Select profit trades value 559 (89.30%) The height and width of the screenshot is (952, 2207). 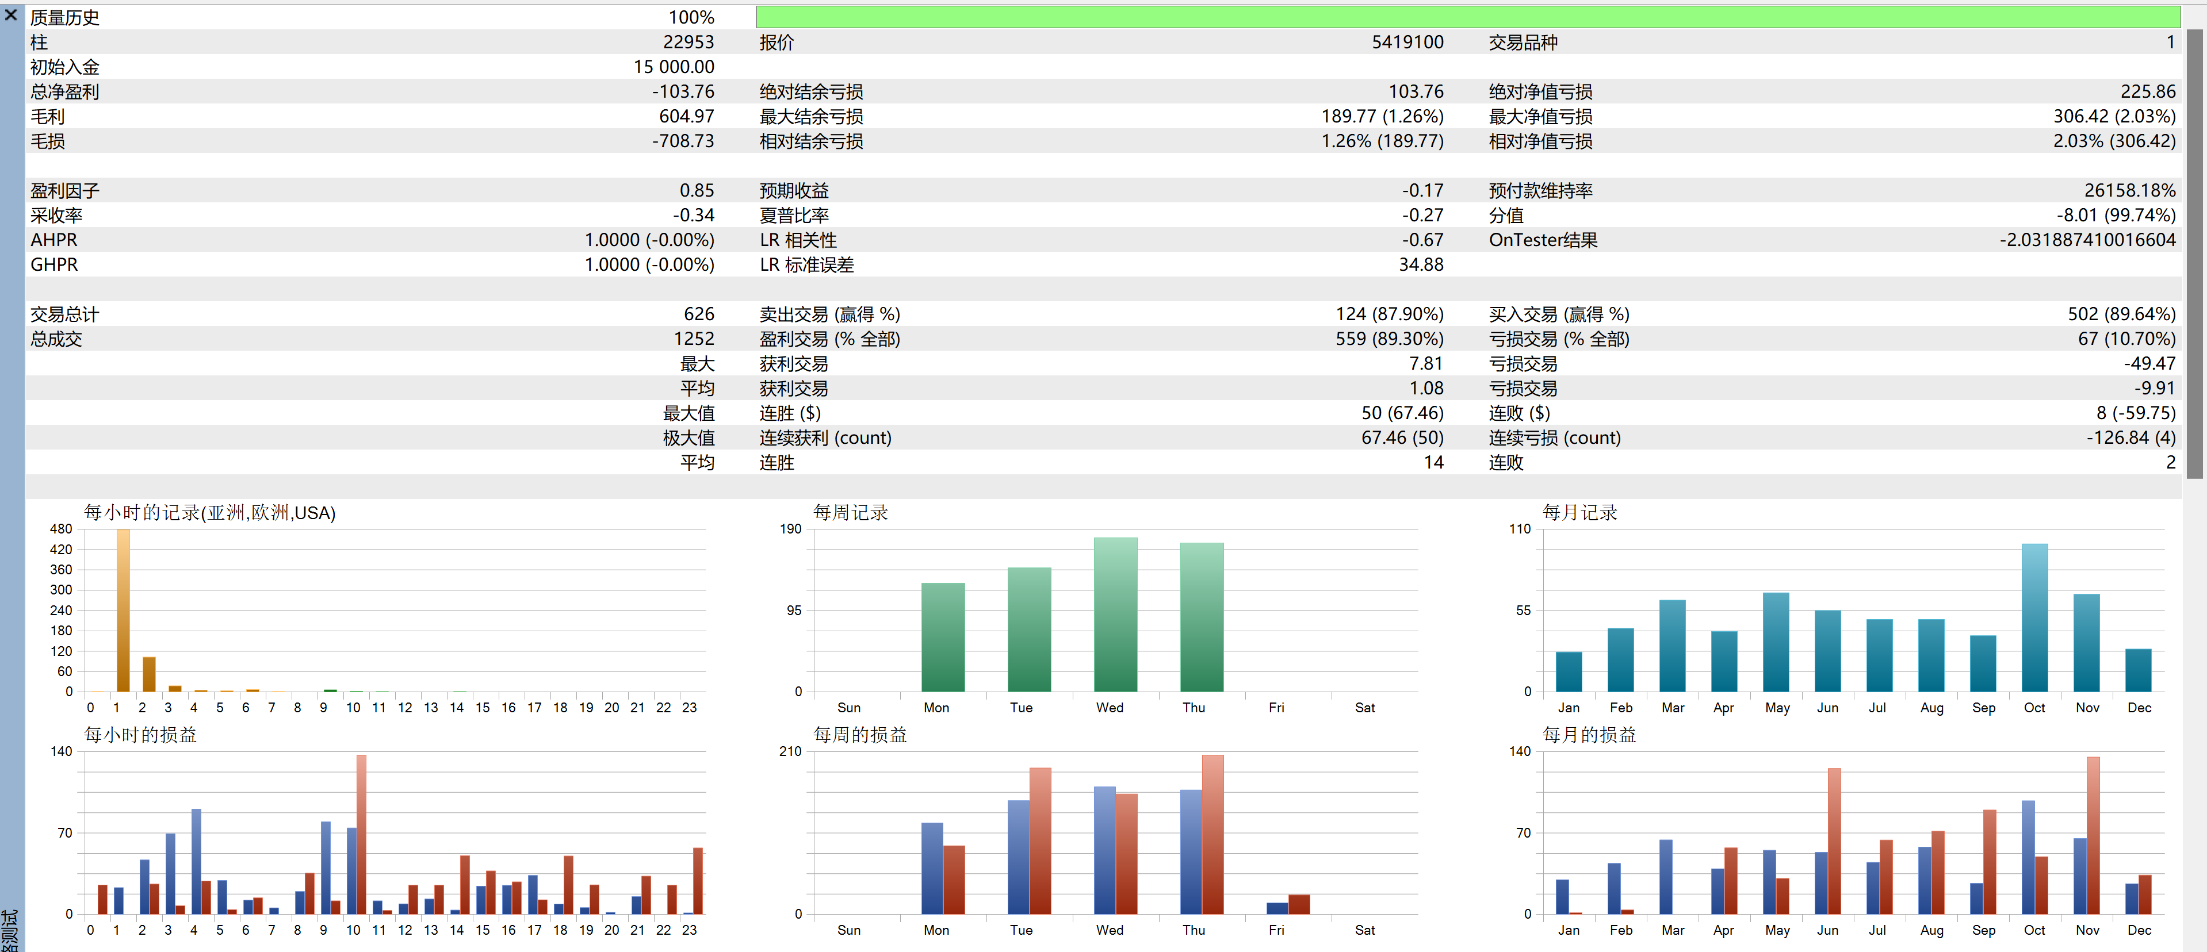1389,339
